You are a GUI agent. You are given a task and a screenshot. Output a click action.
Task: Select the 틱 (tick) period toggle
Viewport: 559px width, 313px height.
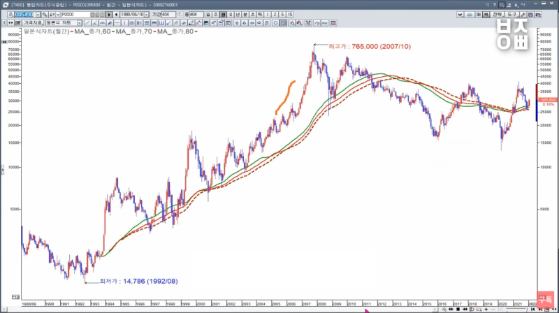pos(260,15)
